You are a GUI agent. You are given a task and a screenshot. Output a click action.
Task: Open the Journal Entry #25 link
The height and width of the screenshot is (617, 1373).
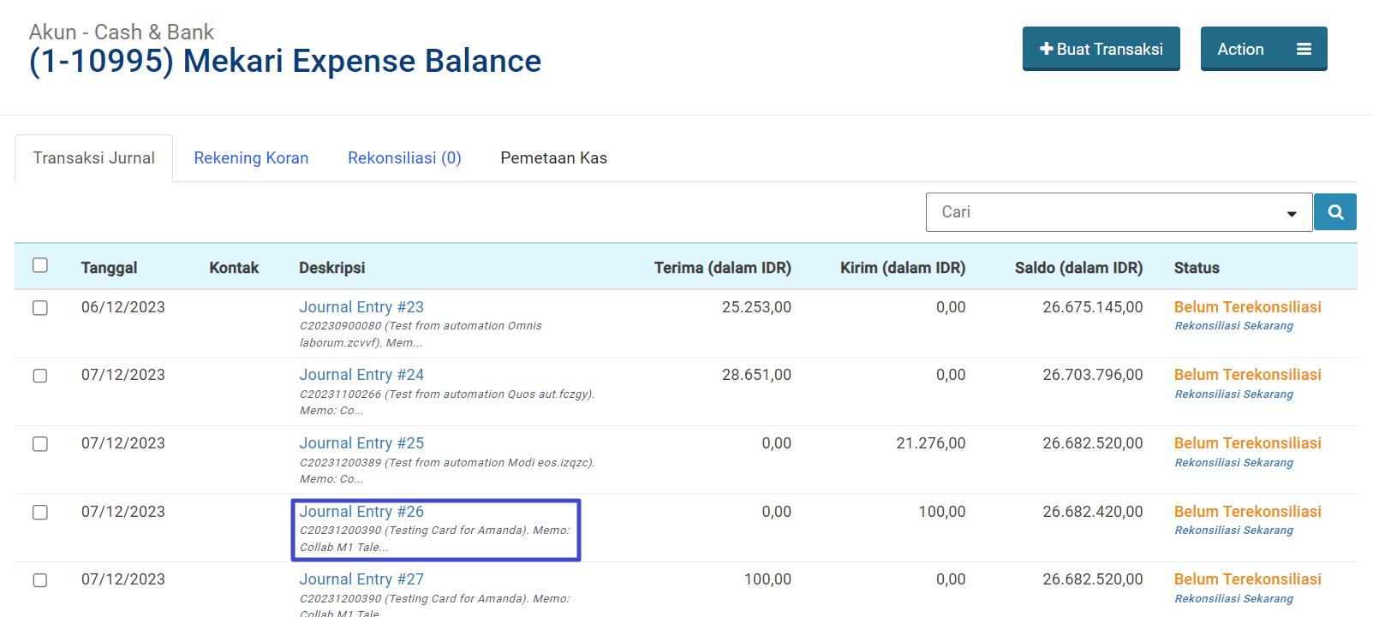point(361,443)
